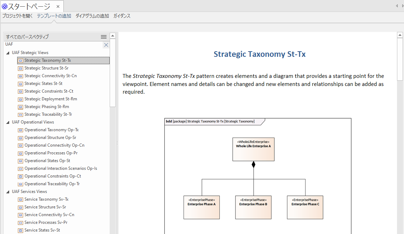Click the Strategic Constraints St-Ct pattern icon
The width and height of the screenshot is (404, 234).
pos(20,92)
